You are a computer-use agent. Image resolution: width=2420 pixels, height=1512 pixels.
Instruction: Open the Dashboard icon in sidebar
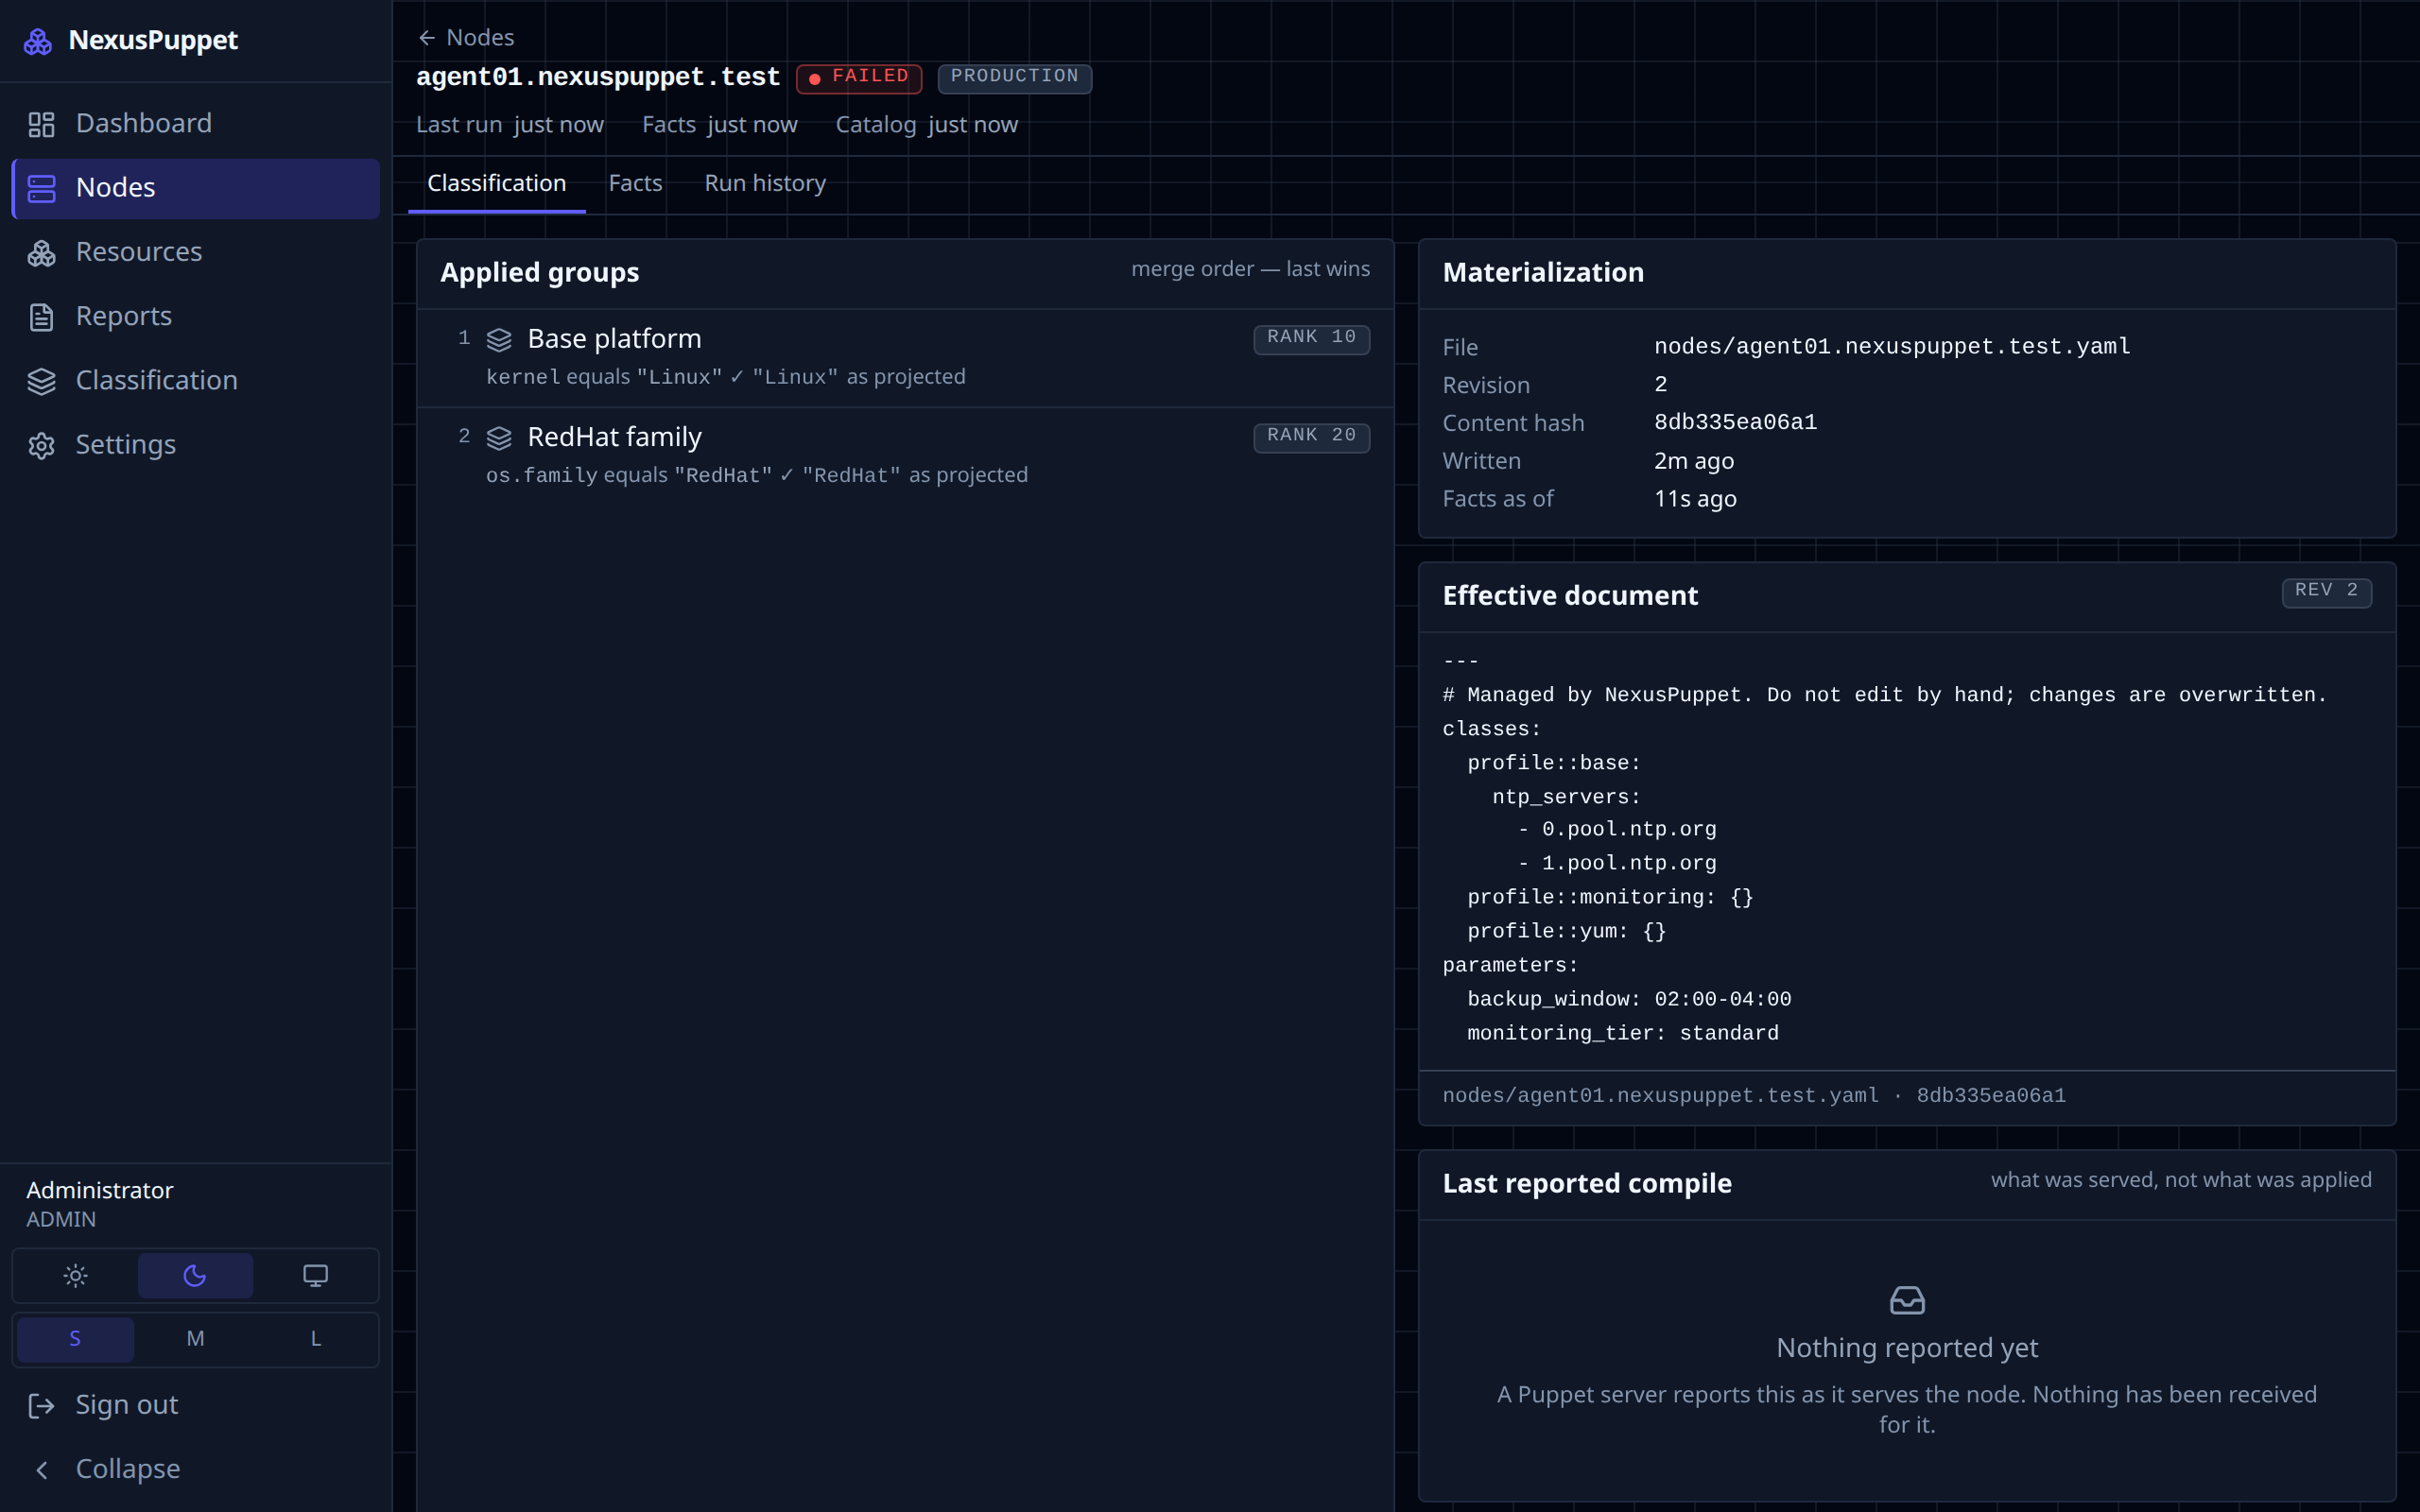pos(41,124)
